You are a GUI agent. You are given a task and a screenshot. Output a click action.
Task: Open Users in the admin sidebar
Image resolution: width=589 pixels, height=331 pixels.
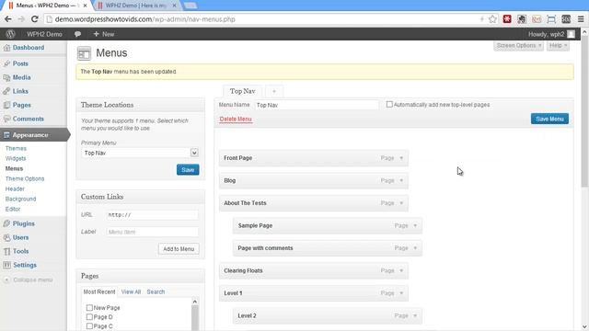point(20,237)
